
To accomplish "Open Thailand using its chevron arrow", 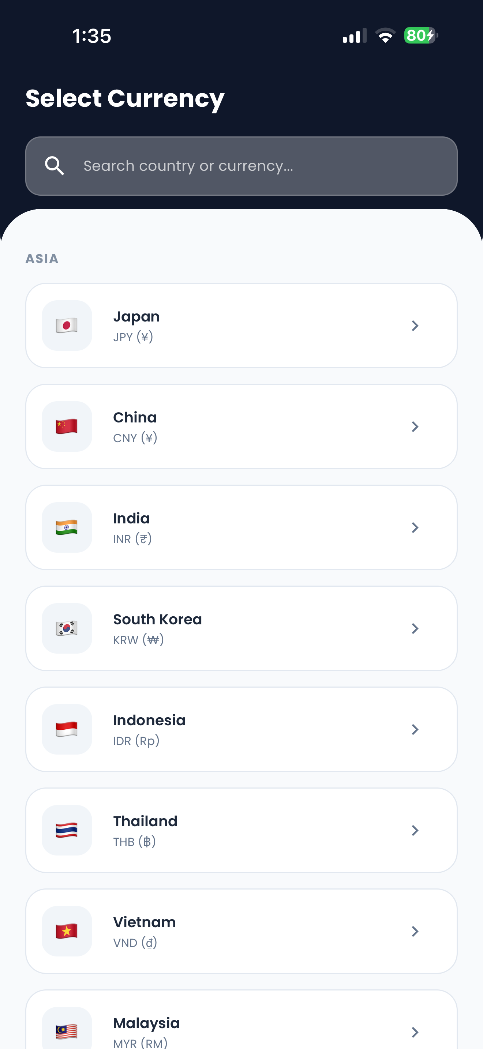I will tap(415, 830).
